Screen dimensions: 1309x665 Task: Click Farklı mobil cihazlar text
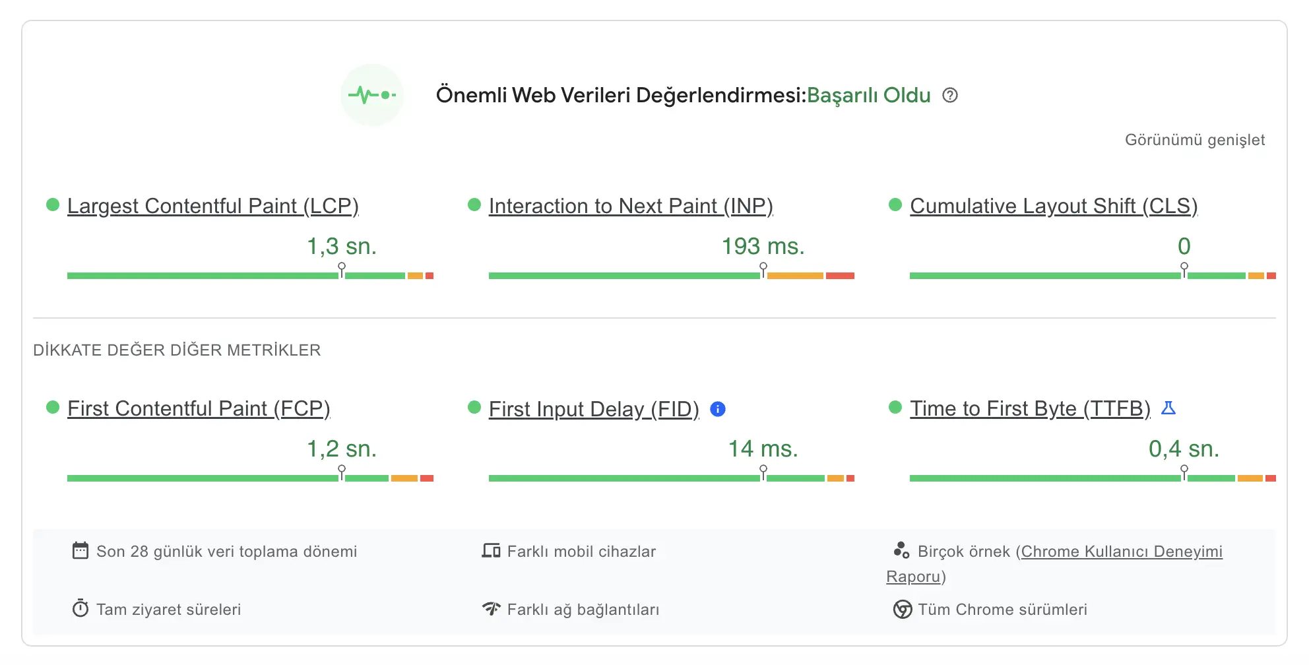[582, 552]
